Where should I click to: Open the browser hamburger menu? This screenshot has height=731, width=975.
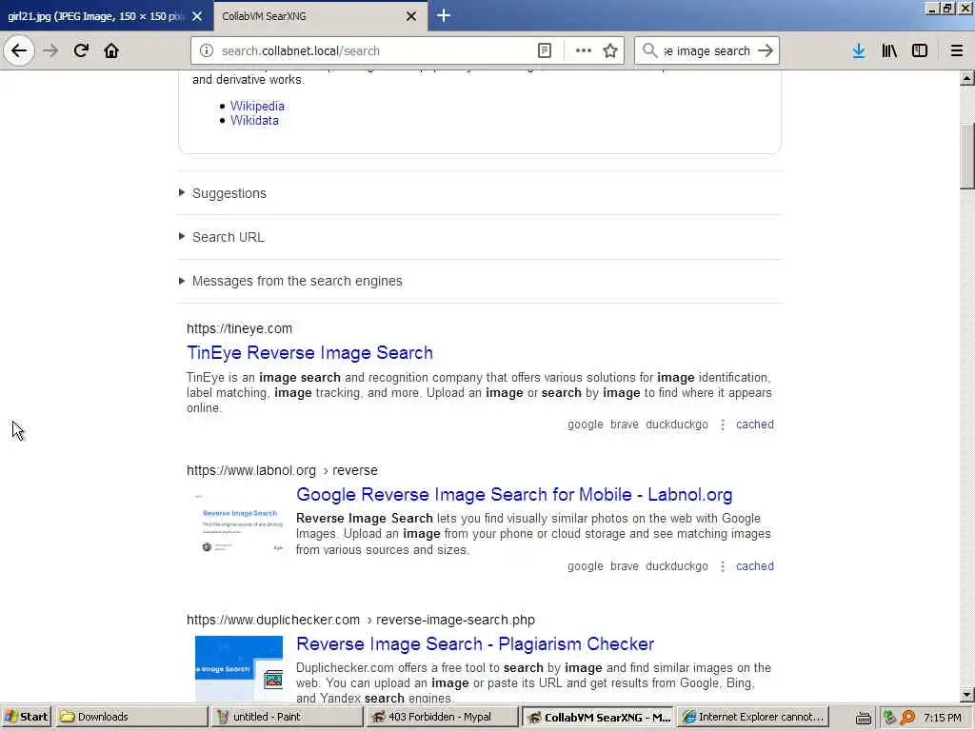point(956,50)
